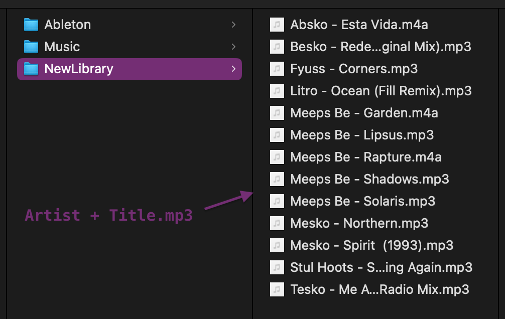Image resolution: width=505 pixels, height=319 pixels.
Task: Open the Music folder disclosure arrow
Action: click(234, 47)
